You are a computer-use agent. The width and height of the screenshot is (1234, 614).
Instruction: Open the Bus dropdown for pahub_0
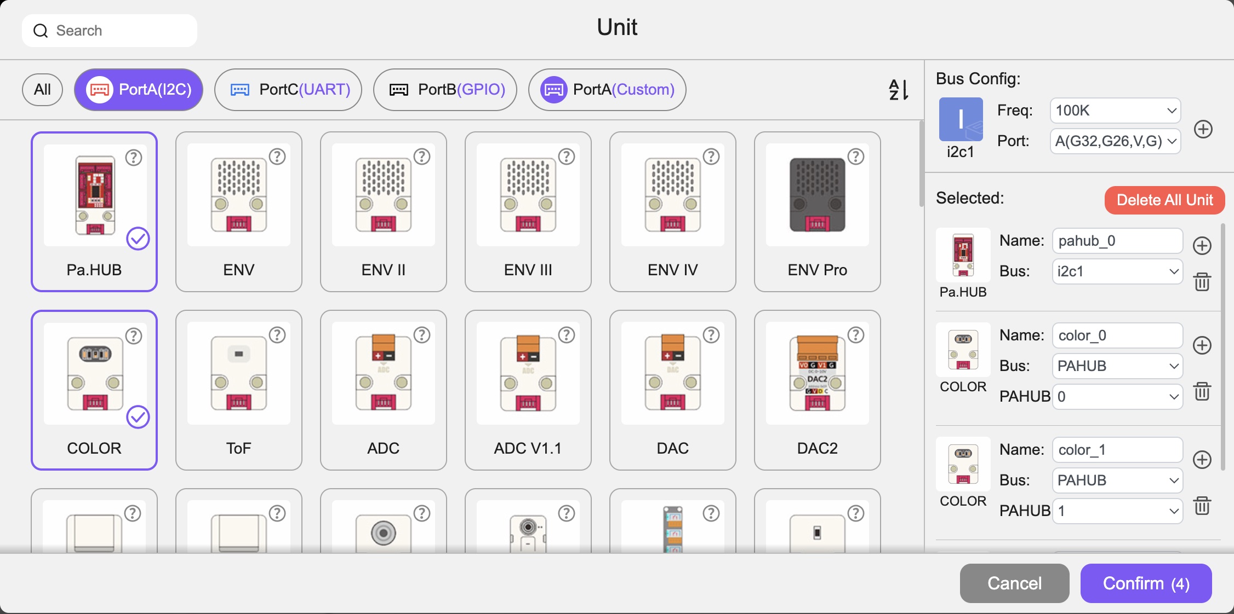coord(1117,271)
